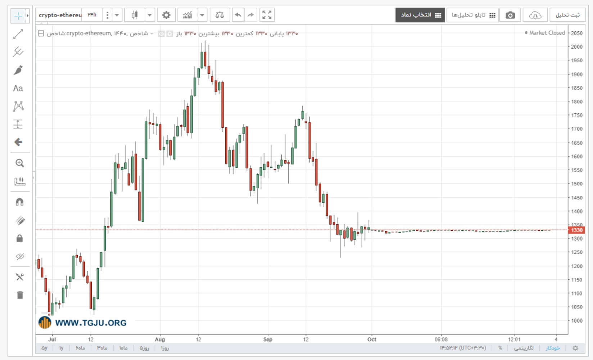Select the price range measurement tool
The width and height of the screenshot is (593, 360).
[18, 124]
